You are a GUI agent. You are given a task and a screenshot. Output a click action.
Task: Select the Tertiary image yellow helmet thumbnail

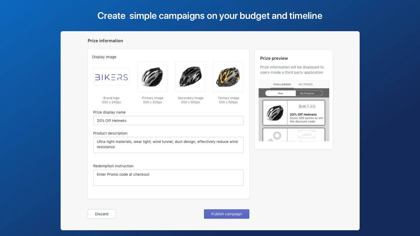point(228,77)
